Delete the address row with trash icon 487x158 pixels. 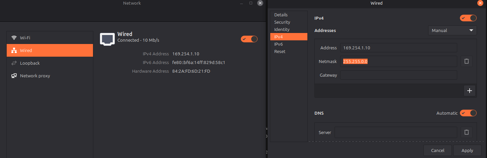[x=467, y=61]
